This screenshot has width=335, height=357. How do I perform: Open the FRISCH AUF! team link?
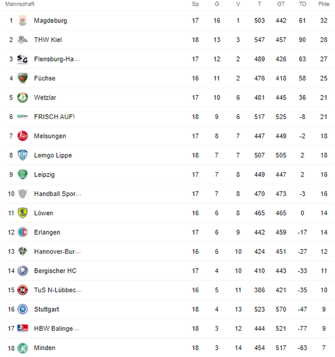pos(54,117)
